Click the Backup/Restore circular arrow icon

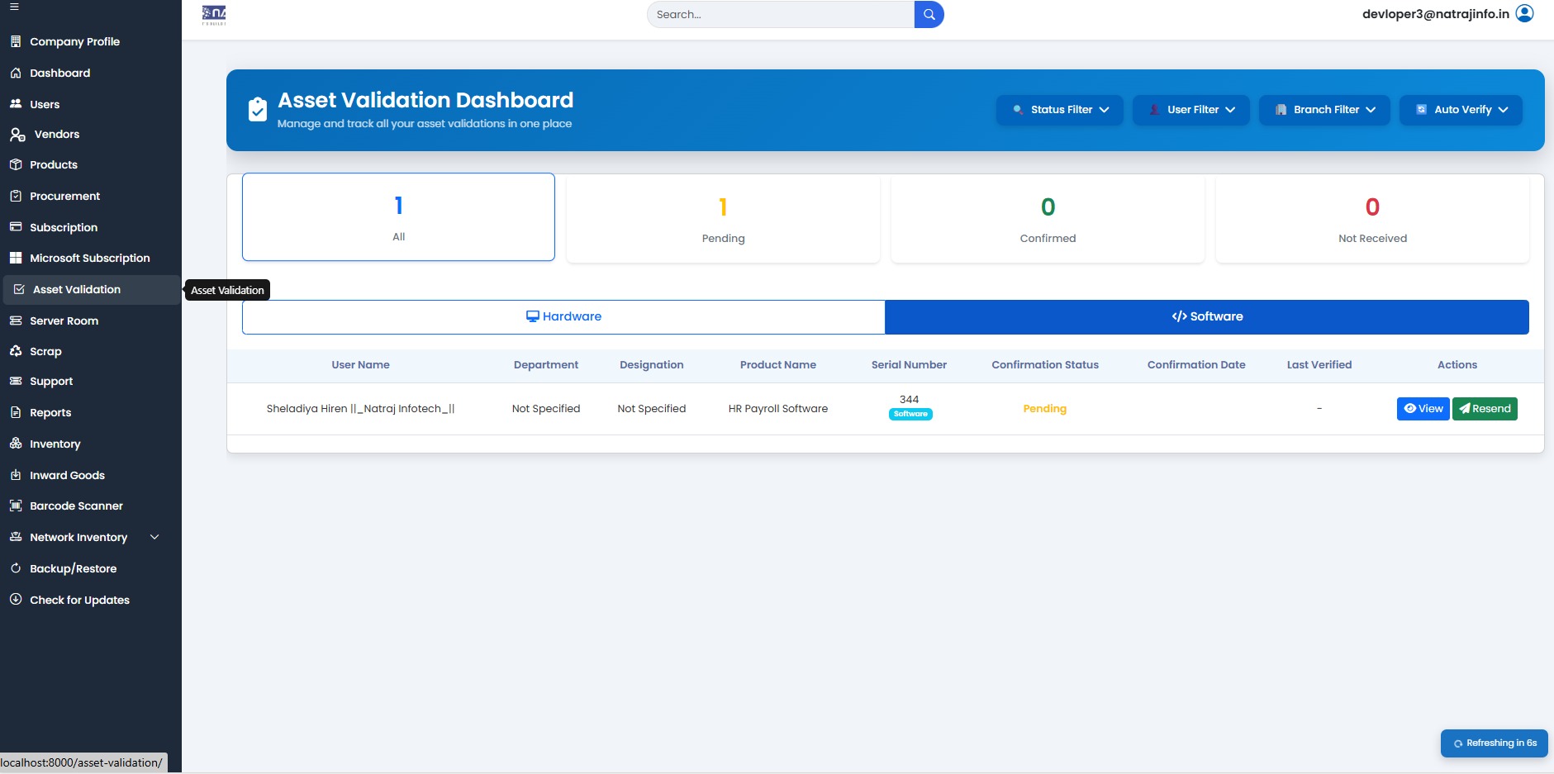[x=16, y=568]
